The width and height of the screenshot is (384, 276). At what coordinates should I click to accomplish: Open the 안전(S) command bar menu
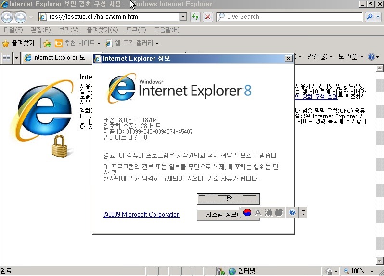point(320,57)
